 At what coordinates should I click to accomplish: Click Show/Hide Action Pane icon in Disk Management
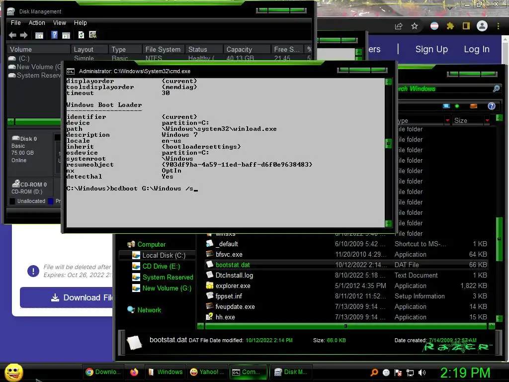tap(66, 35)
